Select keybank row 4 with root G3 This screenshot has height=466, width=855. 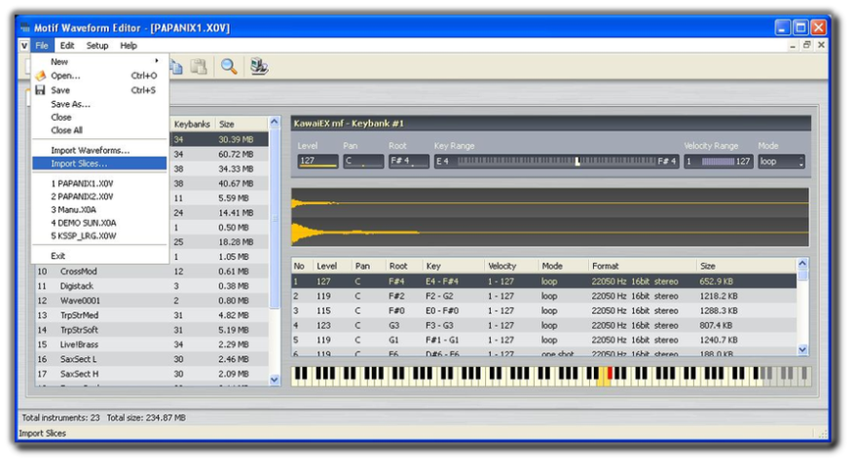click(544, 326)
